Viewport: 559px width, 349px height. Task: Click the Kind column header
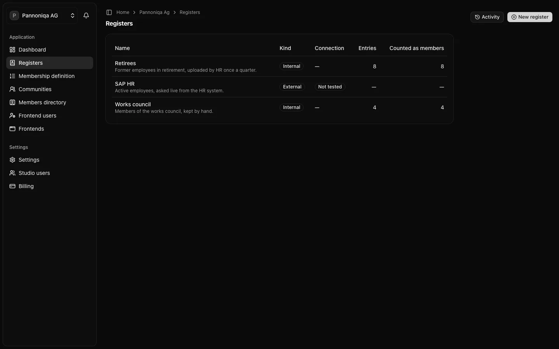[x=285, y=48]
